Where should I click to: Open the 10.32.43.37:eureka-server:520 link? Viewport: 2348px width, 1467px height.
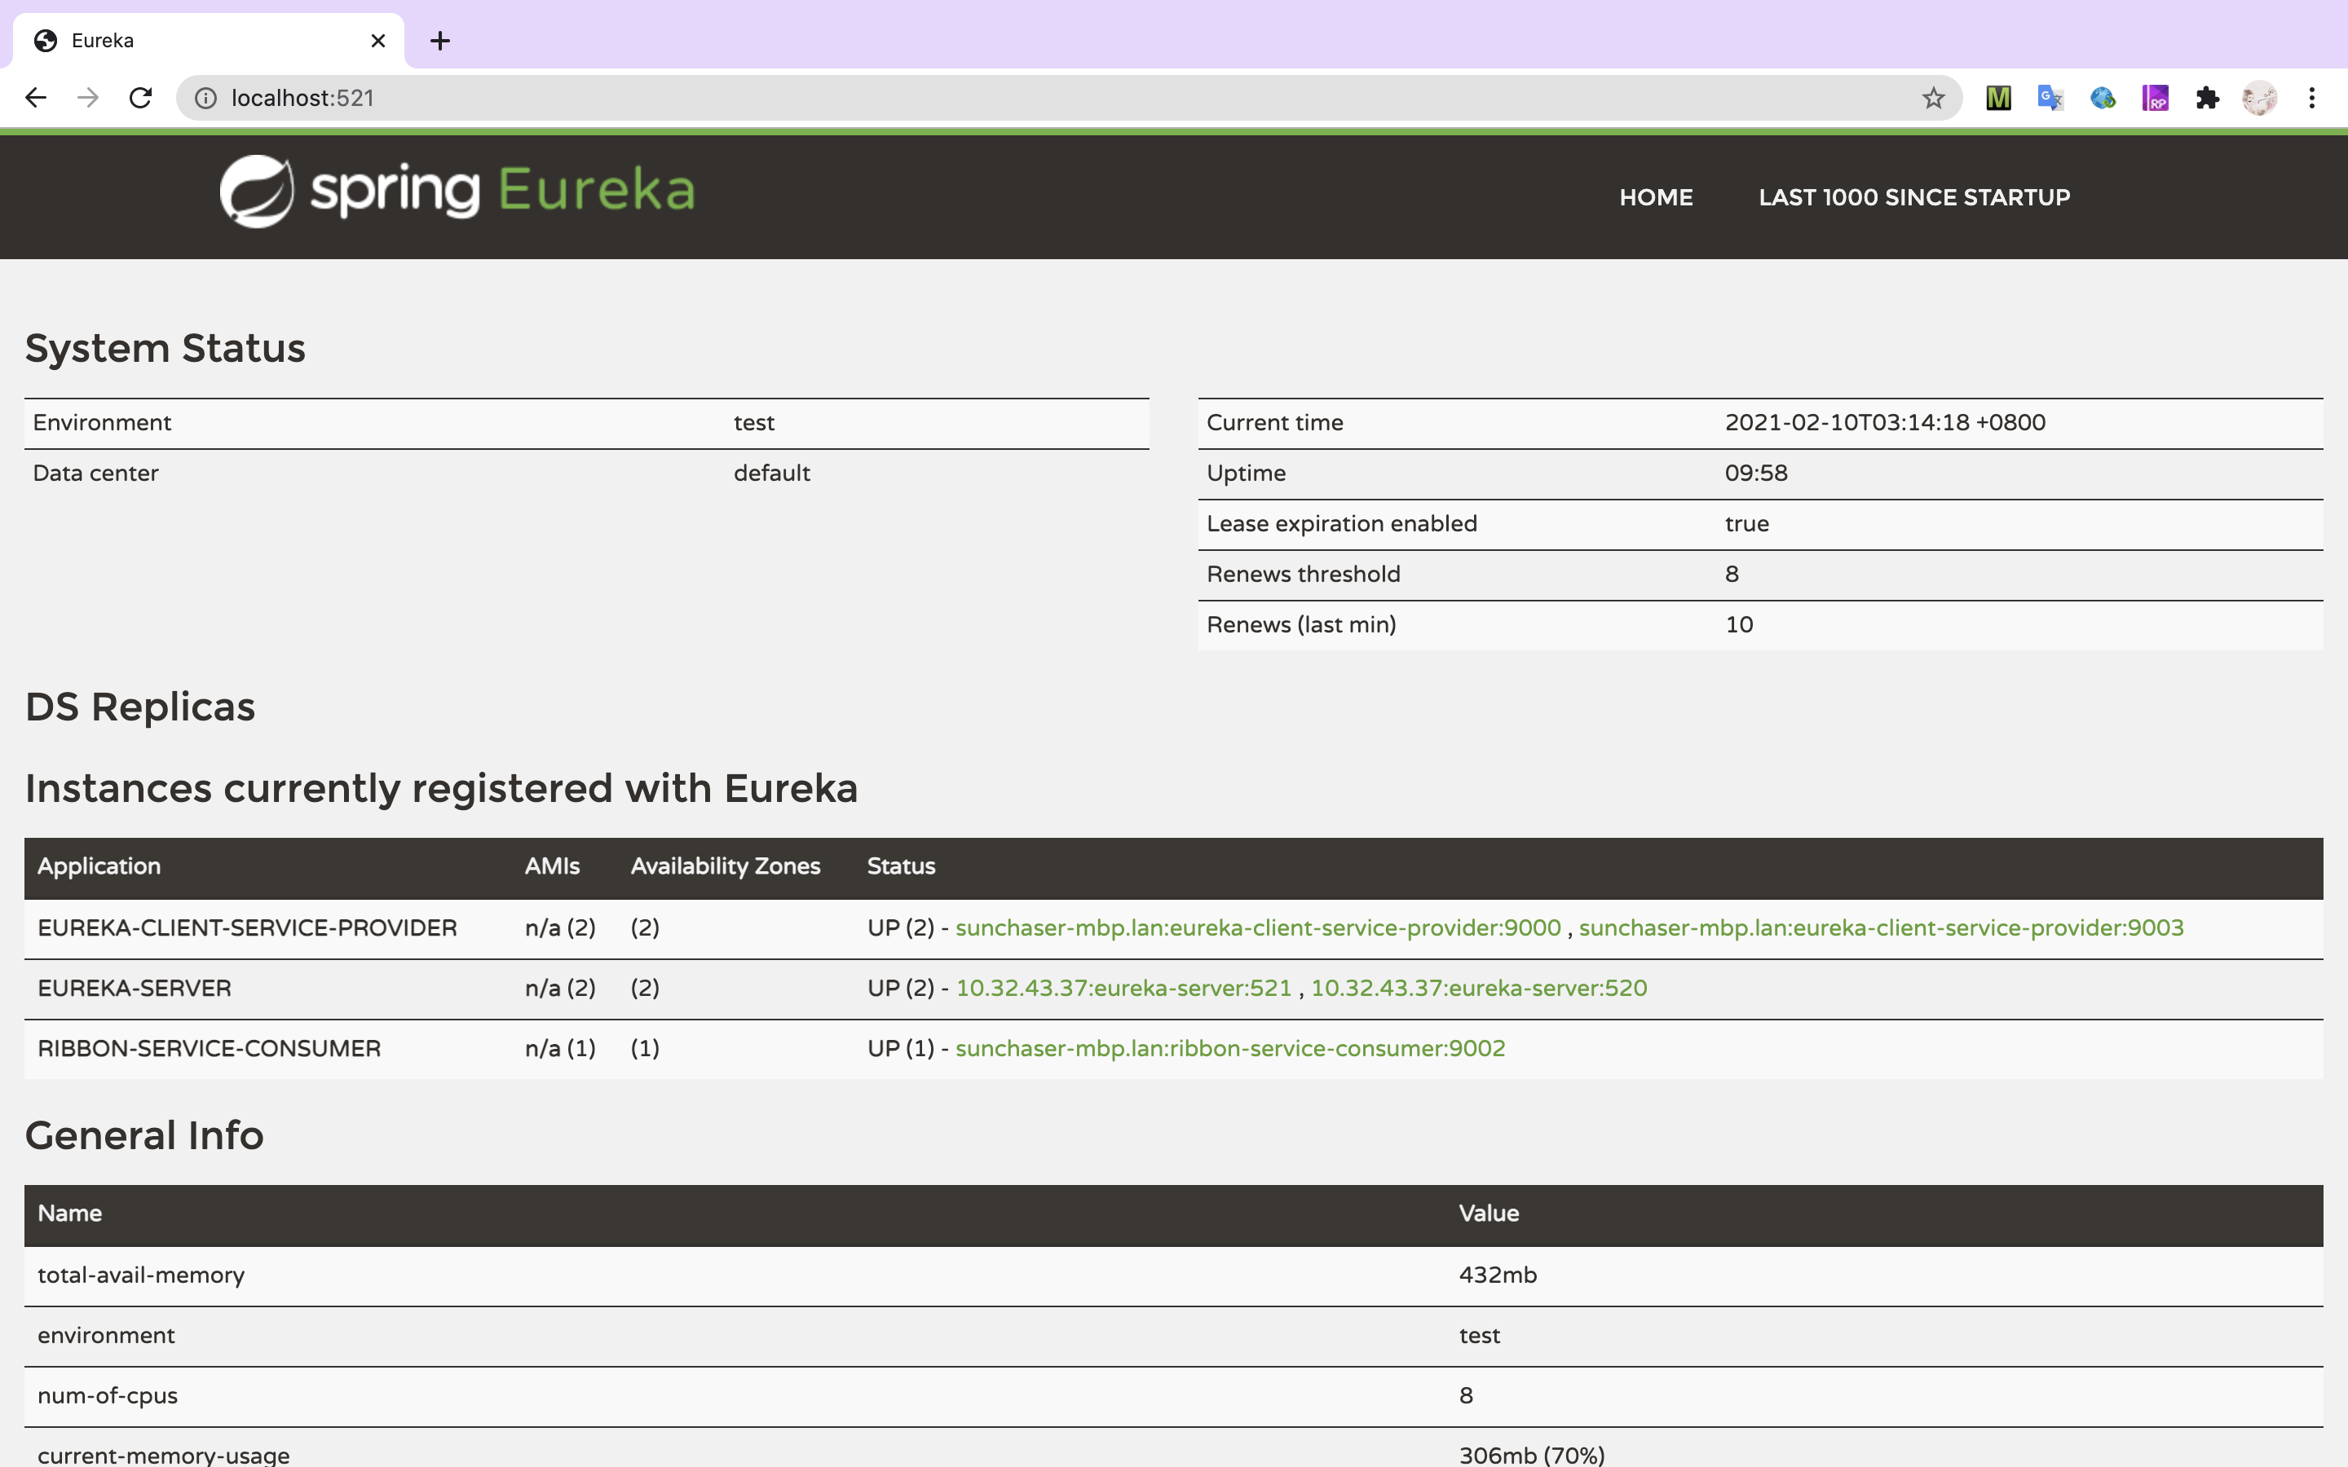1479,988
